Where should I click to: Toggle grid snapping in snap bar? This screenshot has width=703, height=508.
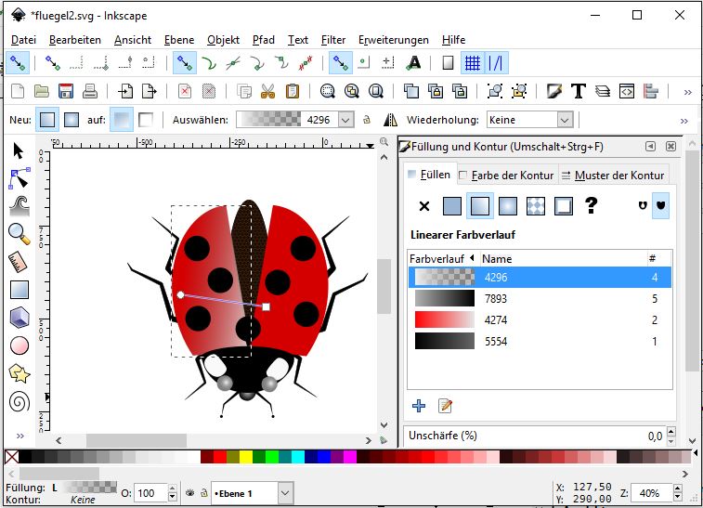point(473,63)
